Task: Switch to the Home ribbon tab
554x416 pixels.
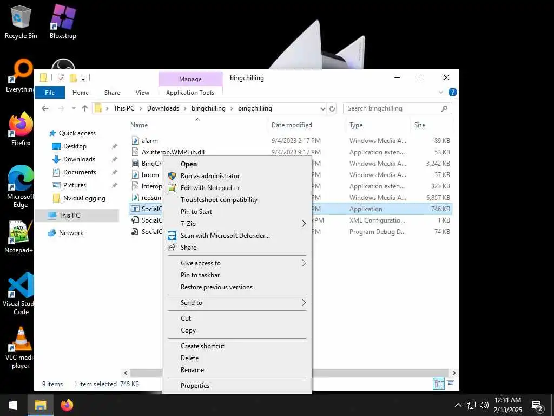Action: click(81, 92)
